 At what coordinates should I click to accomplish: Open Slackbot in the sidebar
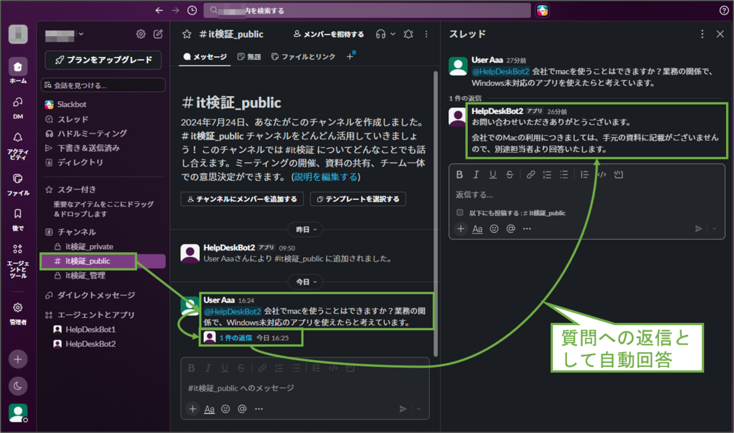tap(67, 105)
